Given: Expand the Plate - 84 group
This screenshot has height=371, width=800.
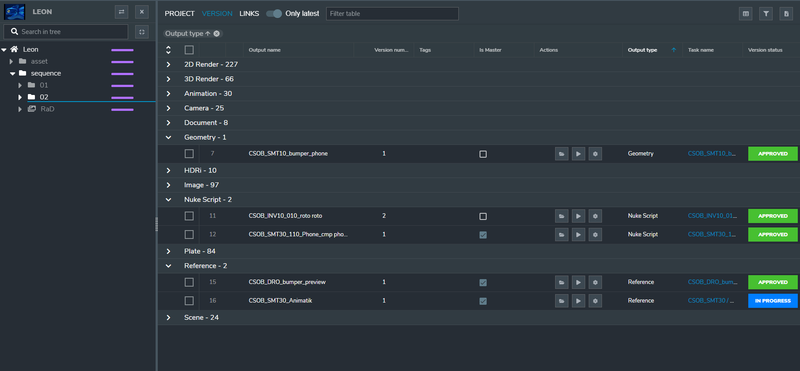Looking at the screenshot, I should click(168, 251).
